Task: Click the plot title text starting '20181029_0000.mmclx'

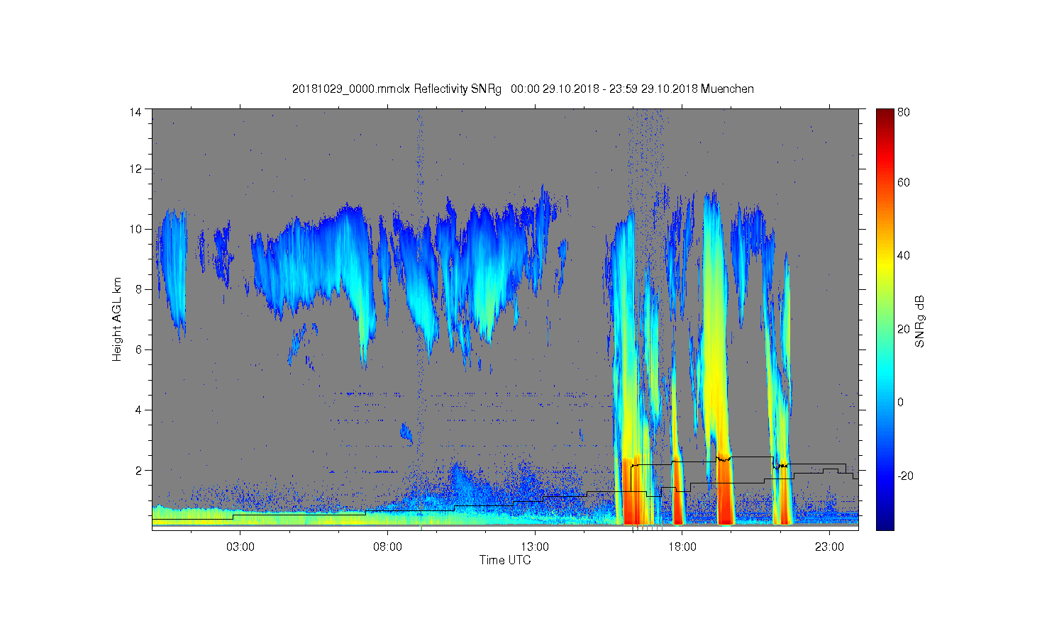Action: [x=523, y=89]
